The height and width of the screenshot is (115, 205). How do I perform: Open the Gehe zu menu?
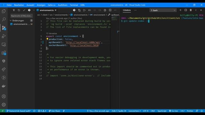[52, 5]
